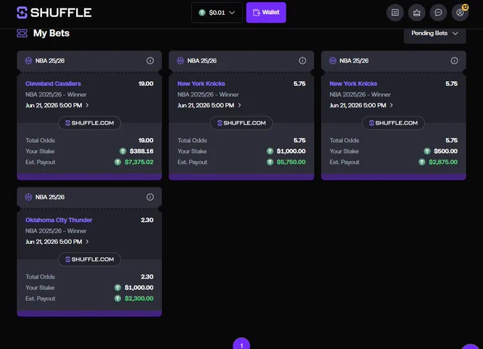Show info for the Cleveland Cavaliers bet card
483x349 pixels.
pos(150,60)
